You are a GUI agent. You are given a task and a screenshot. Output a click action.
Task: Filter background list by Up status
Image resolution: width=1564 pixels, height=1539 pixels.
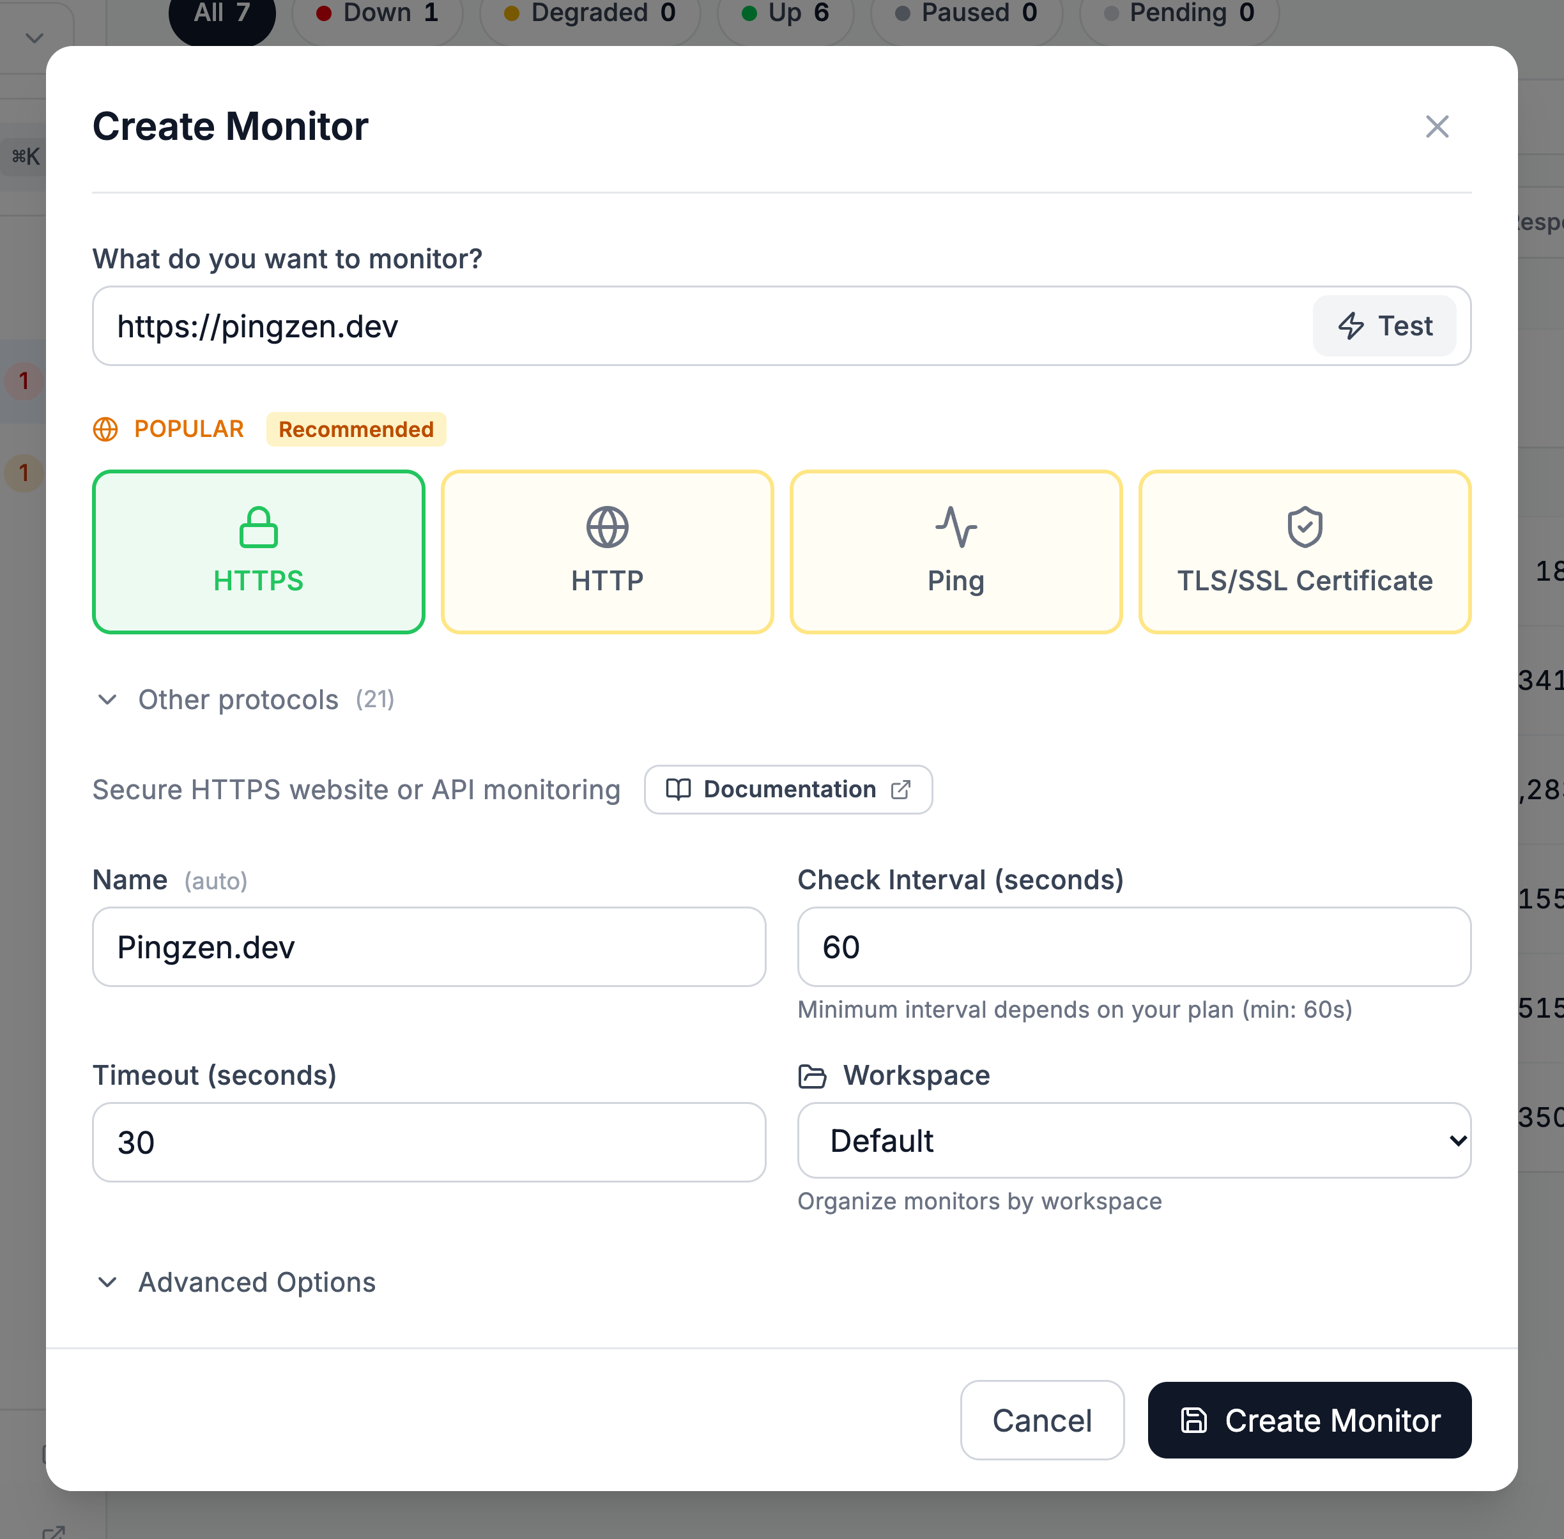click(x=786, y=15)
